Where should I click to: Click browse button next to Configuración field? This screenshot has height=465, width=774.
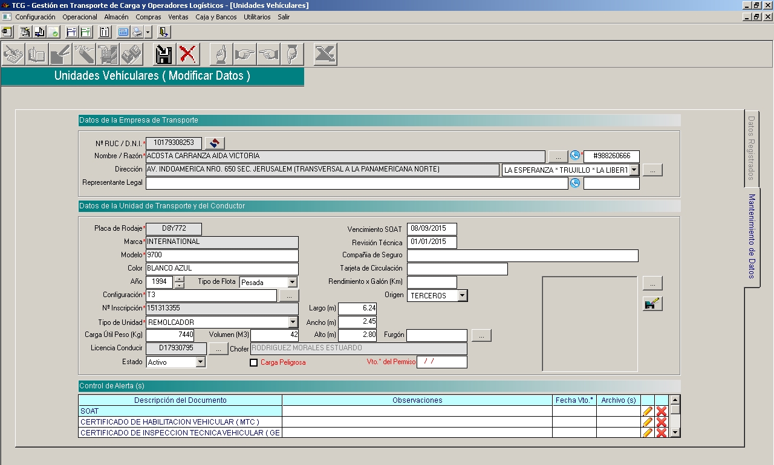(289, 295)
